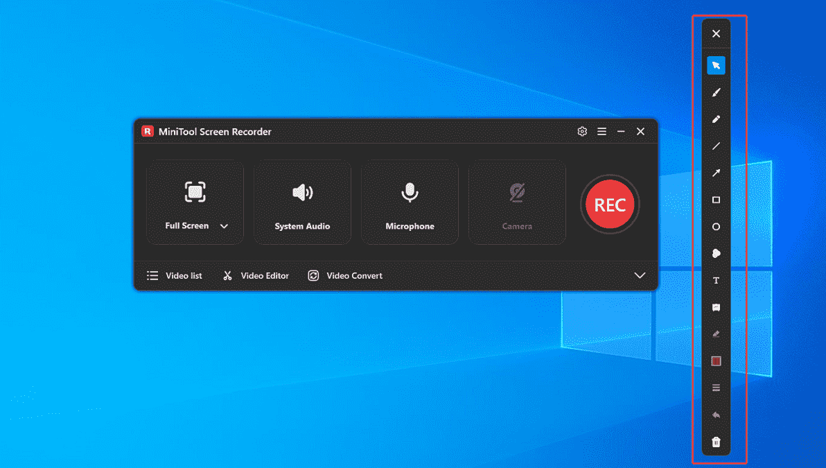Open the text annotation tool
The image size is (826, 468).
click(716, 280)
